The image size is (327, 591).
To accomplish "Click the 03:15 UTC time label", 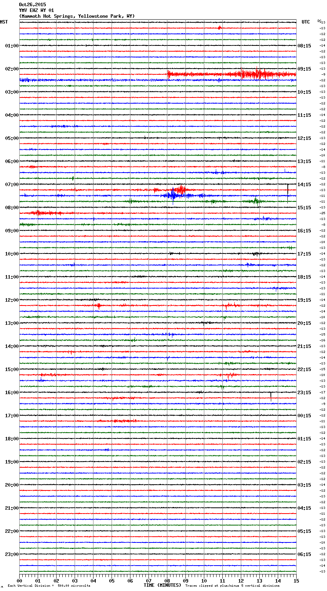I will (304, 485).
